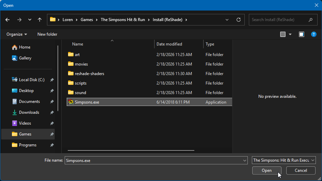Select the sound folder

(x=149, y=93)
